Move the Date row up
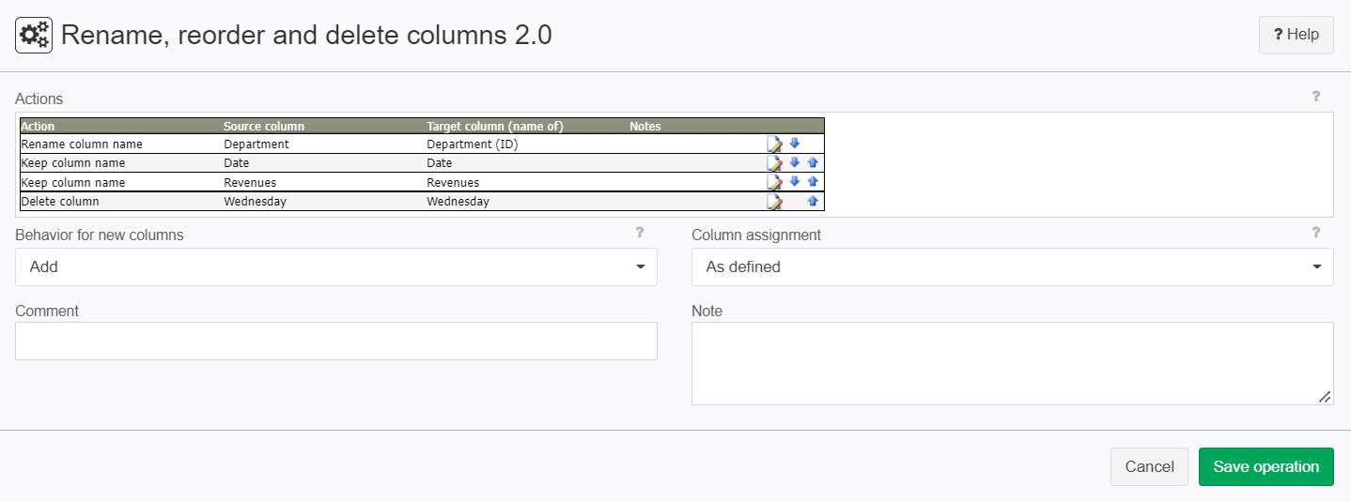The height and width of the screenshot is (502, 1351). pyautogui.click(x=813, y=162)
